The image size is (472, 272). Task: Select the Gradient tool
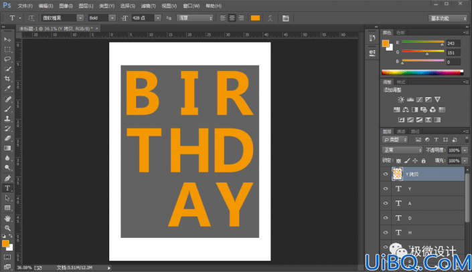tap(7, 148)
